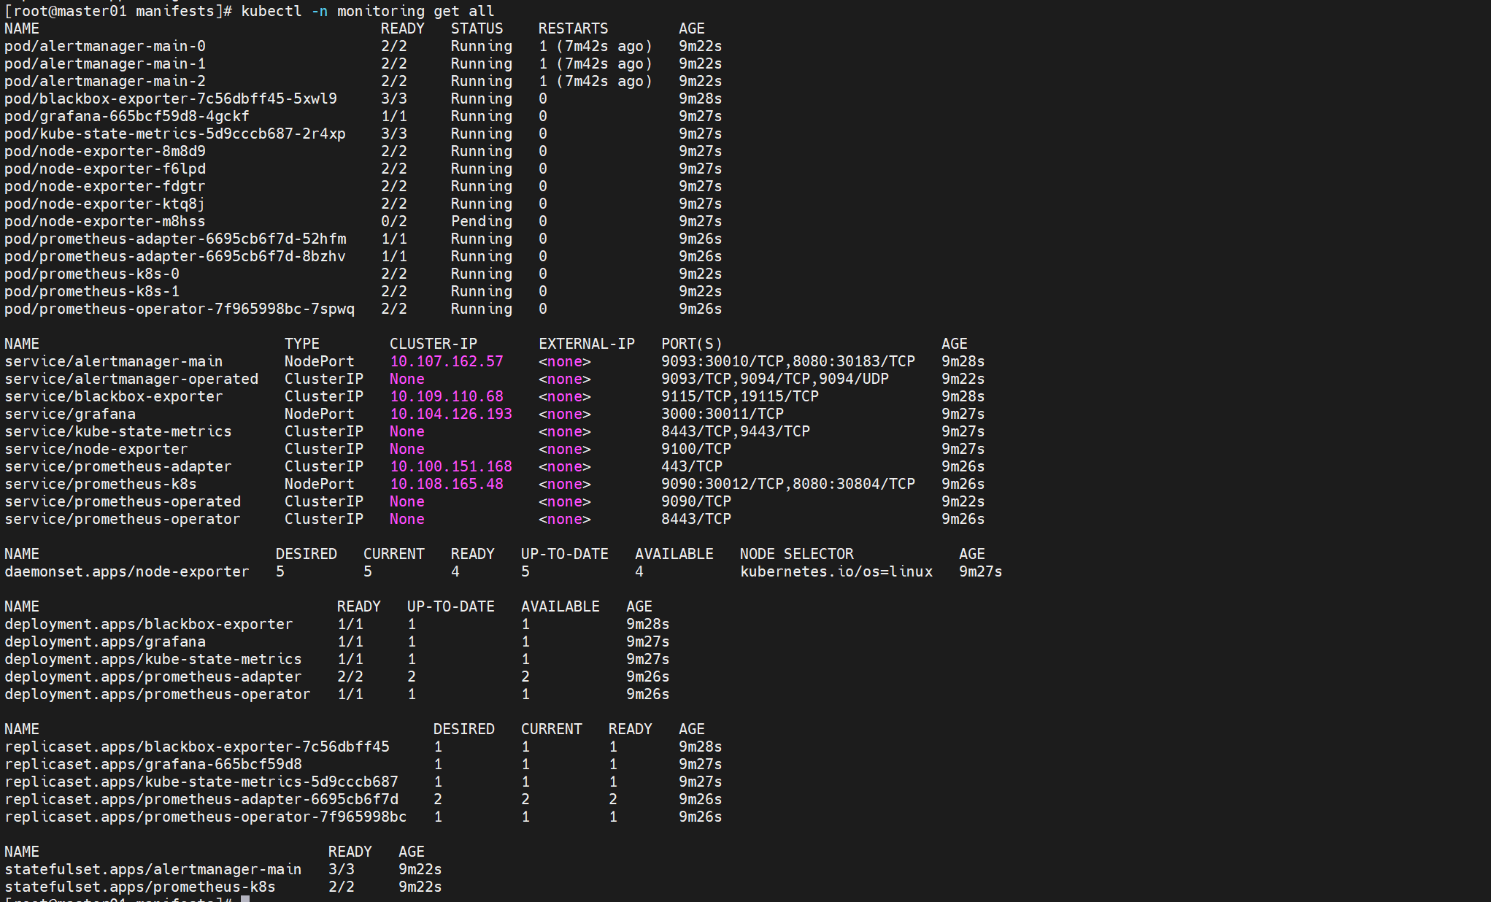Click service/prometheus-operated
This screenshot has height=902, width=1491.
[x=123, y=501]
